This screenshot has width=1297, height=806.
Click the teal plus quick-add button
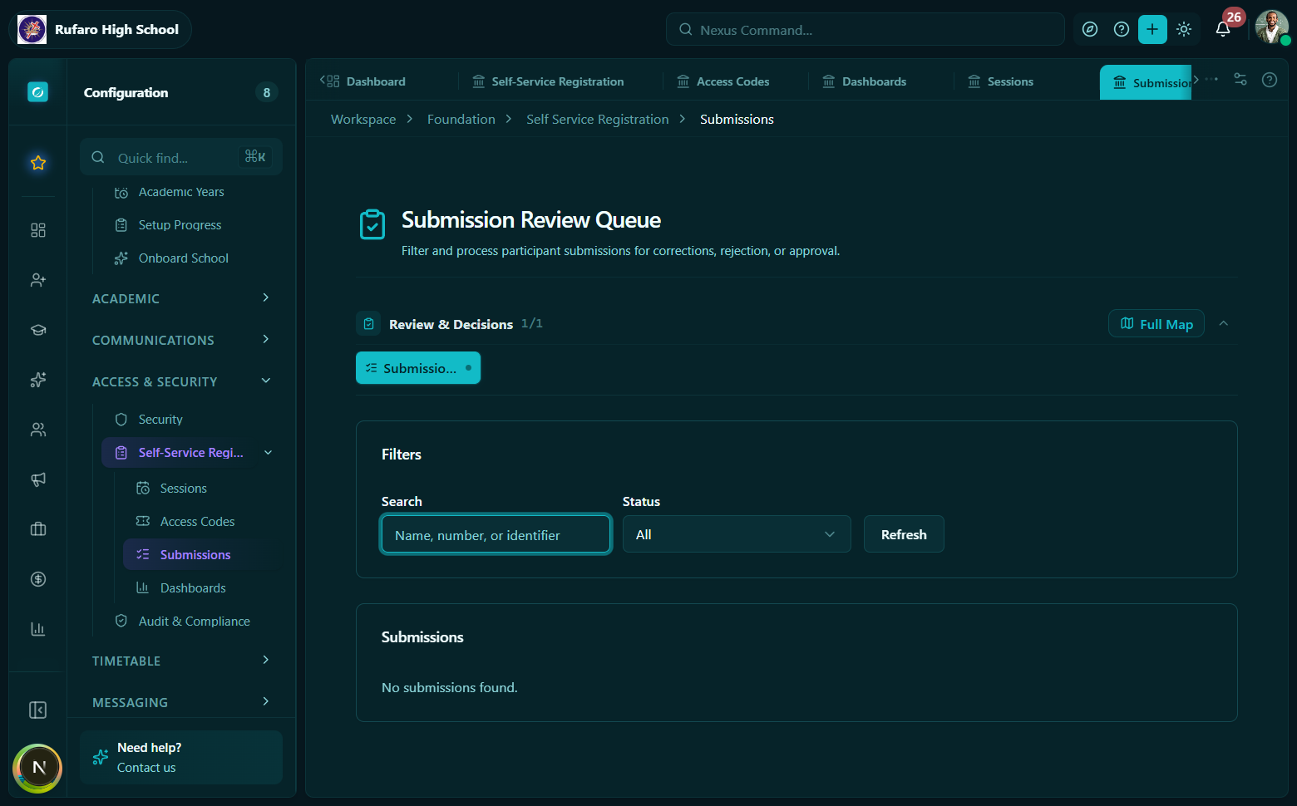(x=1152, y=30)
